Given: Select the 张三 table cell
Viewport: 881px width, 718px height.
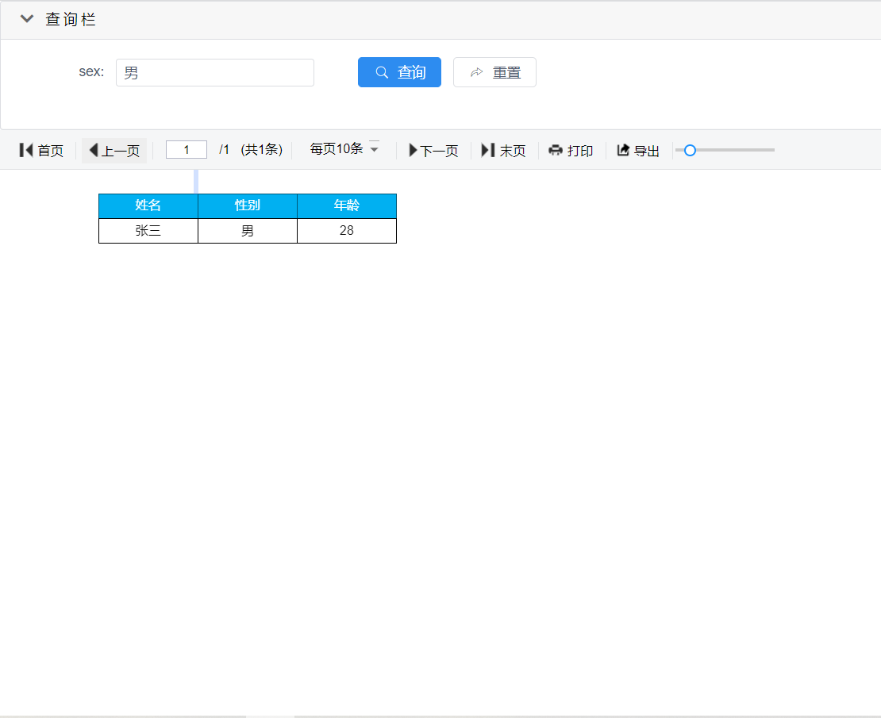Looking at the screenshot, I should pos(148,231).
